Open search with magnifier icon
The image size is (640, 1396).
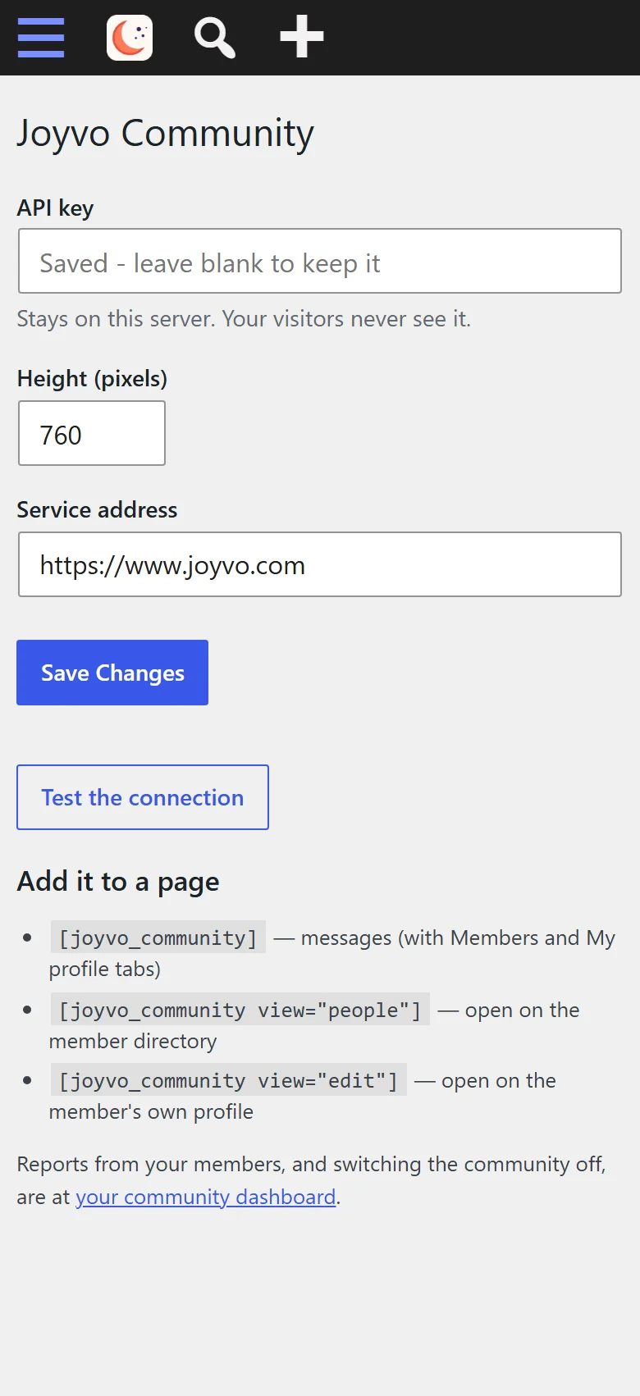tap(214, 38)
